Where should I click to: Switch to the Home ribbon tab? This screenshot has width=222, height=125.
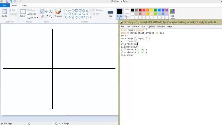[x=15, y=6]
